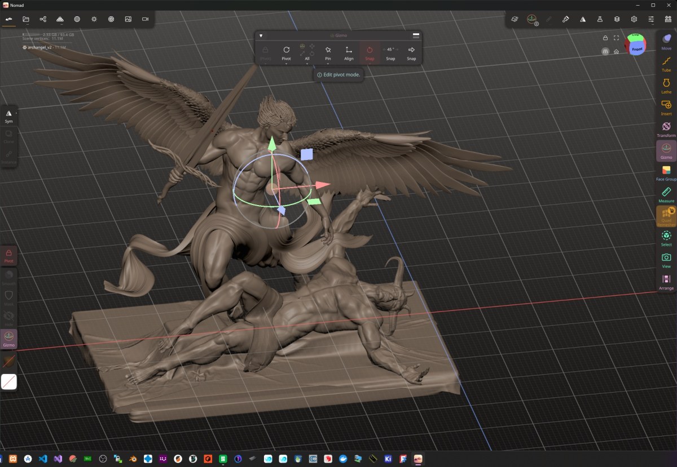677x467 pixels.
Task: Toggle fullscreen mode near view cube
Action: pyautogui.click(x=617, y=38)
